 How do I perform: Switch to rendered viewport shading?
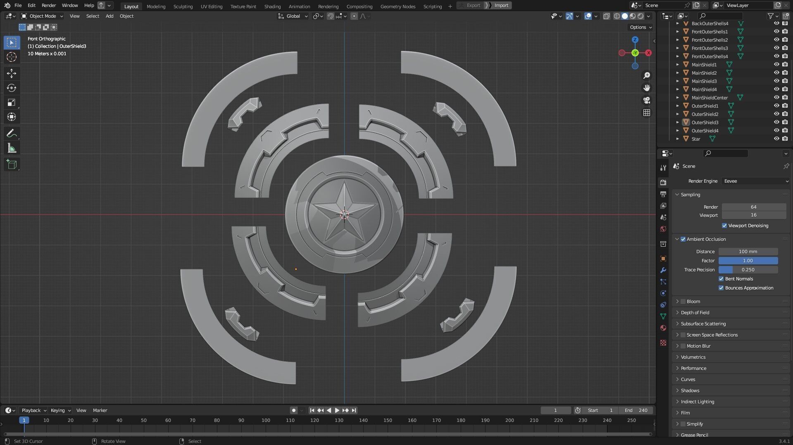tap(641, 16)
